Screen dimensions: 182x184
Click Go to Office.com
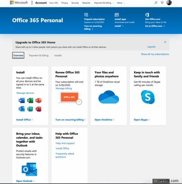click(x=155, y=26)
